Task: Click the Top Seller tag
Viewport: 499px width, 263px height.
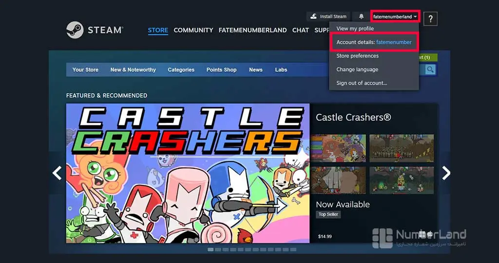Action: point(328,214)
